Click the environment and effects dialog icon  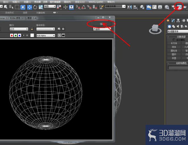click(59, 29)
